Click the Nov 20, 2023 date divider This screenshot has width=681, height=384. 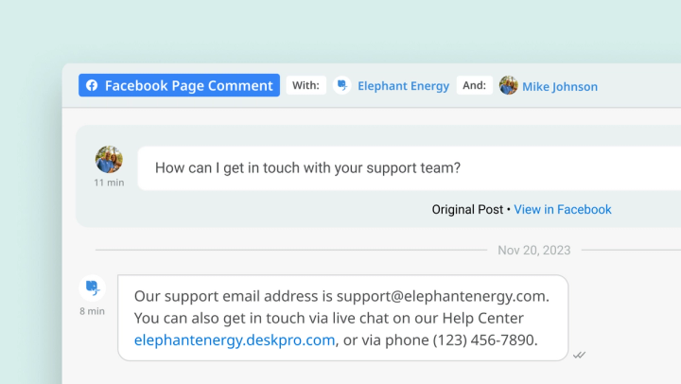tap(534, 251)
